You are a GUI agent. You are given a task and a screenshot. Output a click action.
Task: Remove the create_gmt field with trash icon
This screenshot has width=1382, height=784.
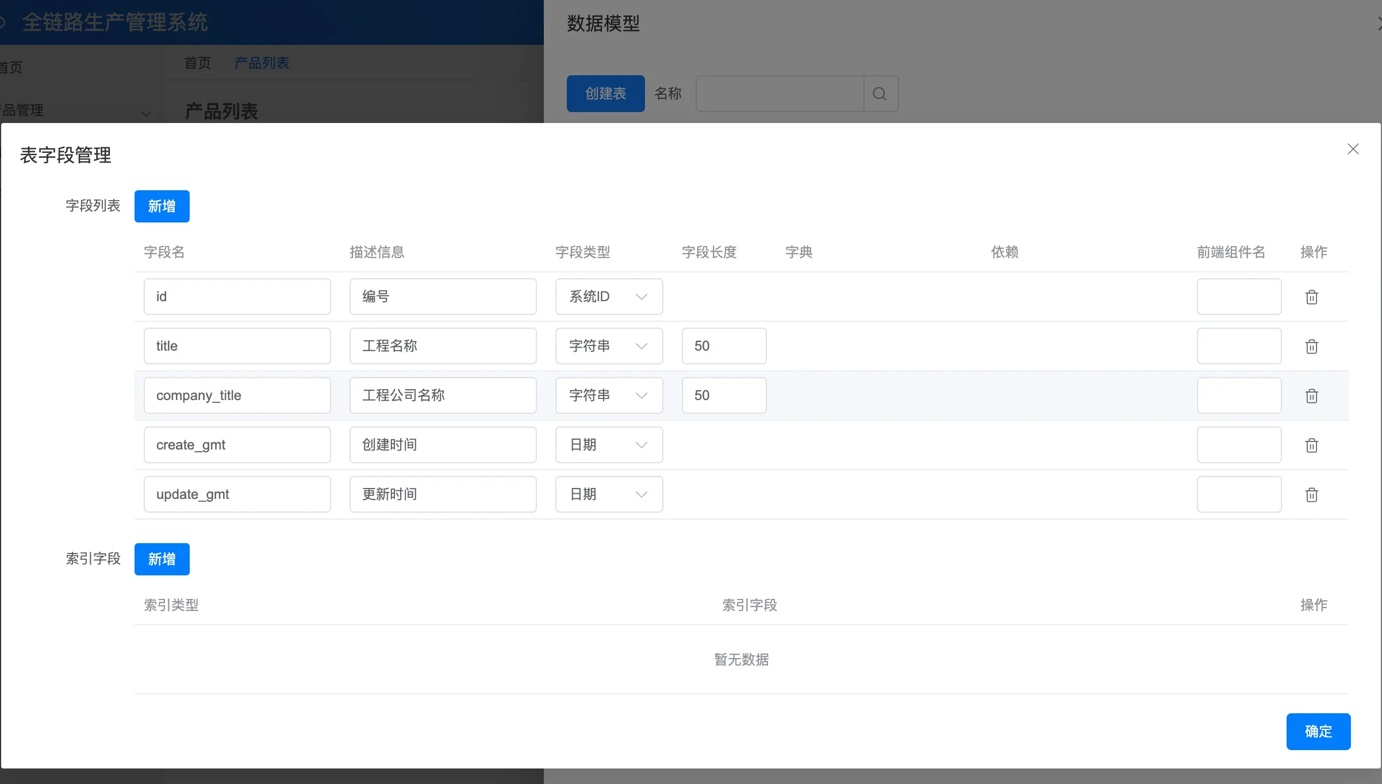[1311, 445]
